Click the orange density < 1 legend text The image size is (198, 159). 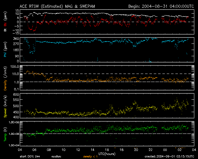[x=92, y=157]
